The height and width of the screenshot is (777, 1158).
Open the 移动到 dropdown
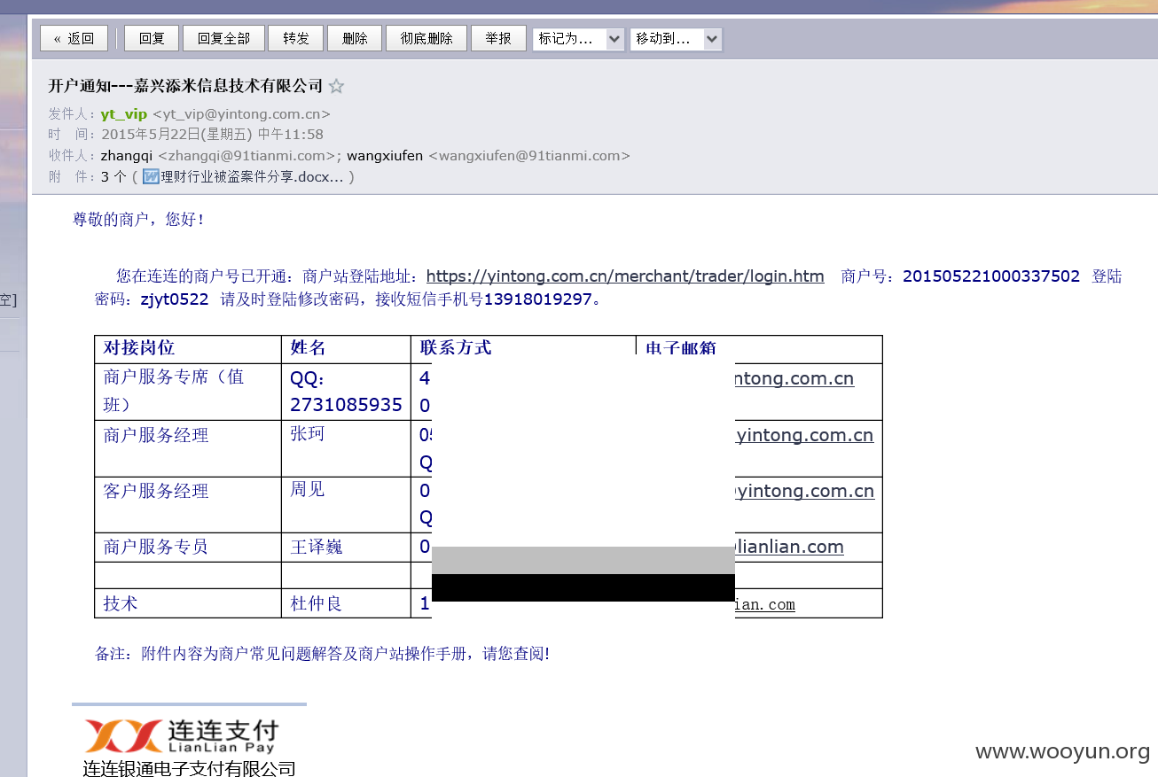tap(676, 39)
